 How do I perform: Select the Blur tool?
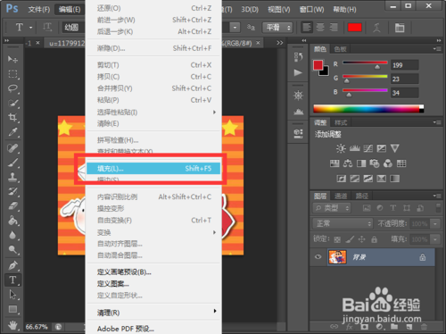coord(12,235)
